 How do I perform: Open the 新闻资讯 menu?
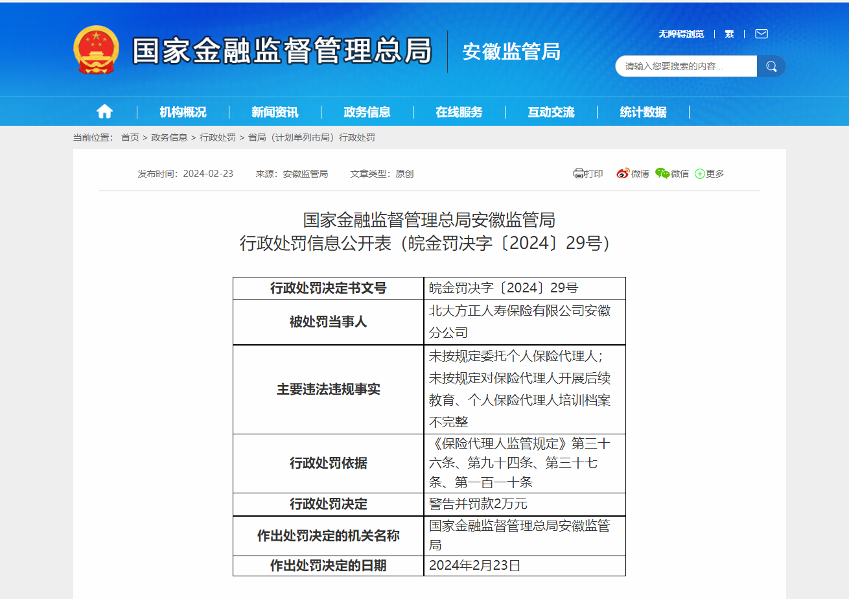tap(275, 112)
